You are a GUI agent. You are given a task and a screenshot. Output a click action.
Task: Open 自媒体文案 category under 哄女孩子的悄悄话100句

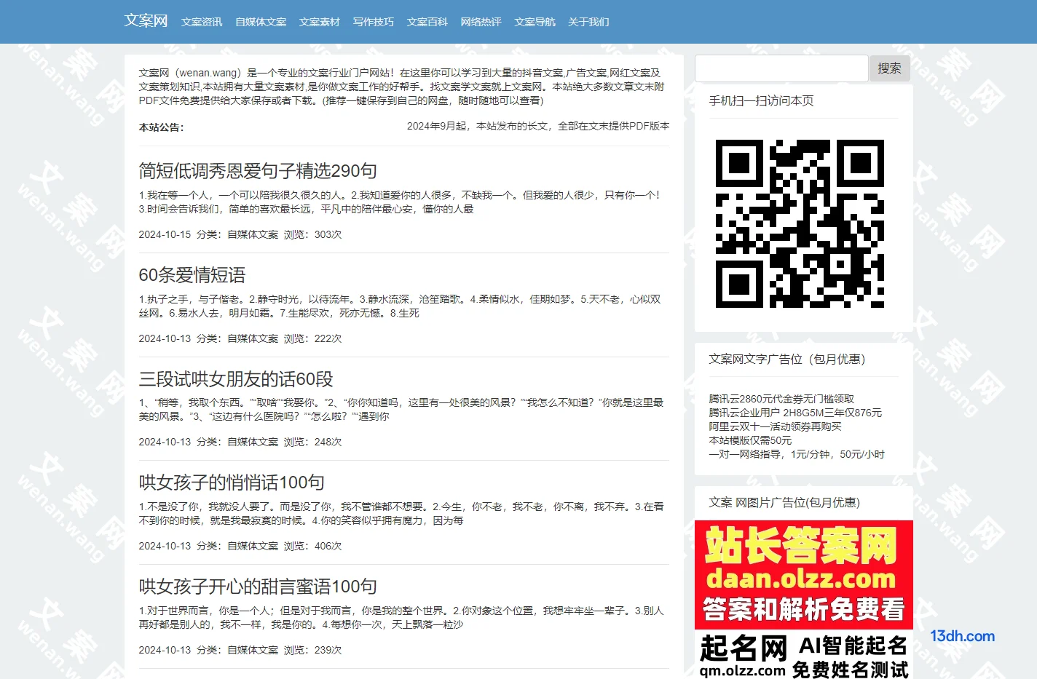[x=253, y=546]
